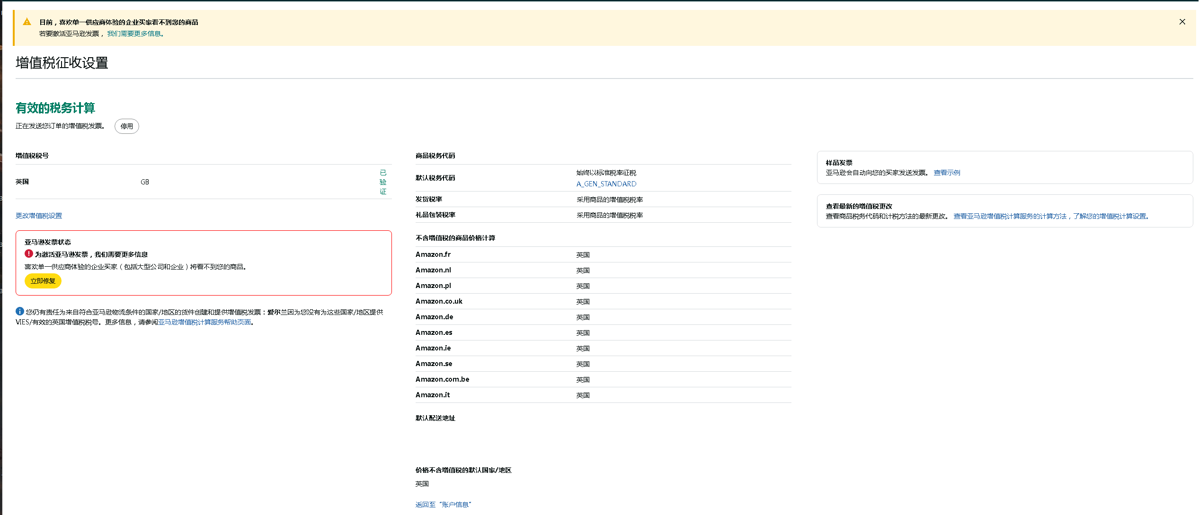Click the 停用 button

(x=127, y=126)
